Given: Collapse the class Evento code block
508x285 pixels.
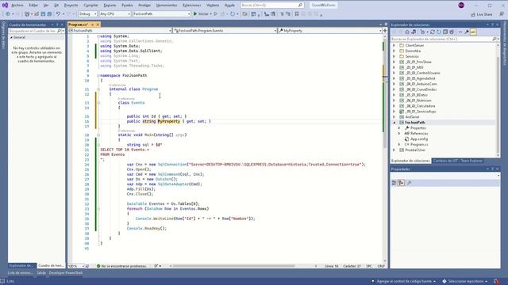Looking at the screenshot, I should [98, 103].
